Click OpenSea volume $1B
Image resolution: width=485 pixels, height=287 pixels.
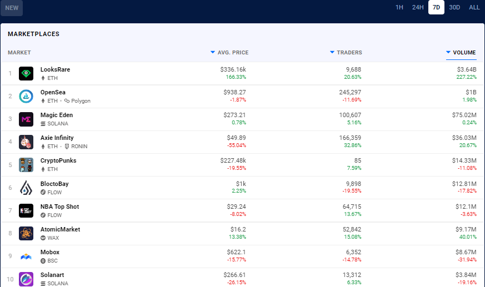pyautogui.click(x=471, y=92)
